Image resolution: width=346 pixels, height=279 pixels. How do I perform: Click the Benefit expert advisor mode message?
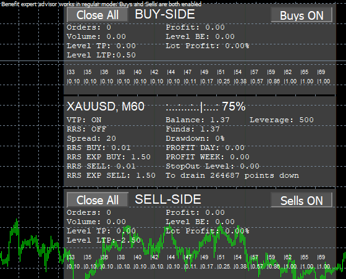point(101,4)
